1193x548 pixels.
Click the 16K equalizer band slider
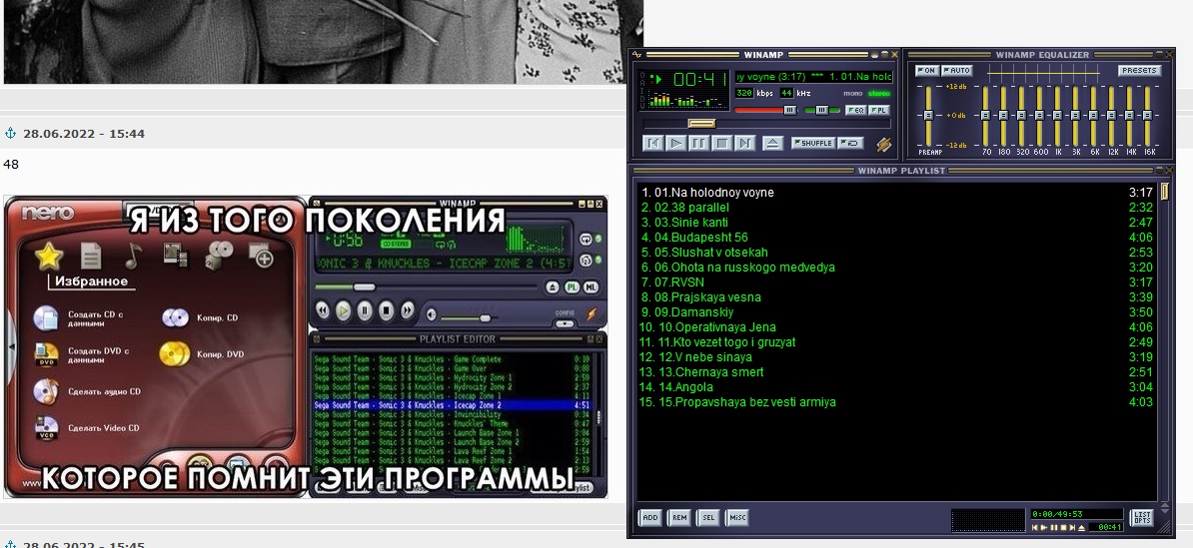tap(1147, 116)
